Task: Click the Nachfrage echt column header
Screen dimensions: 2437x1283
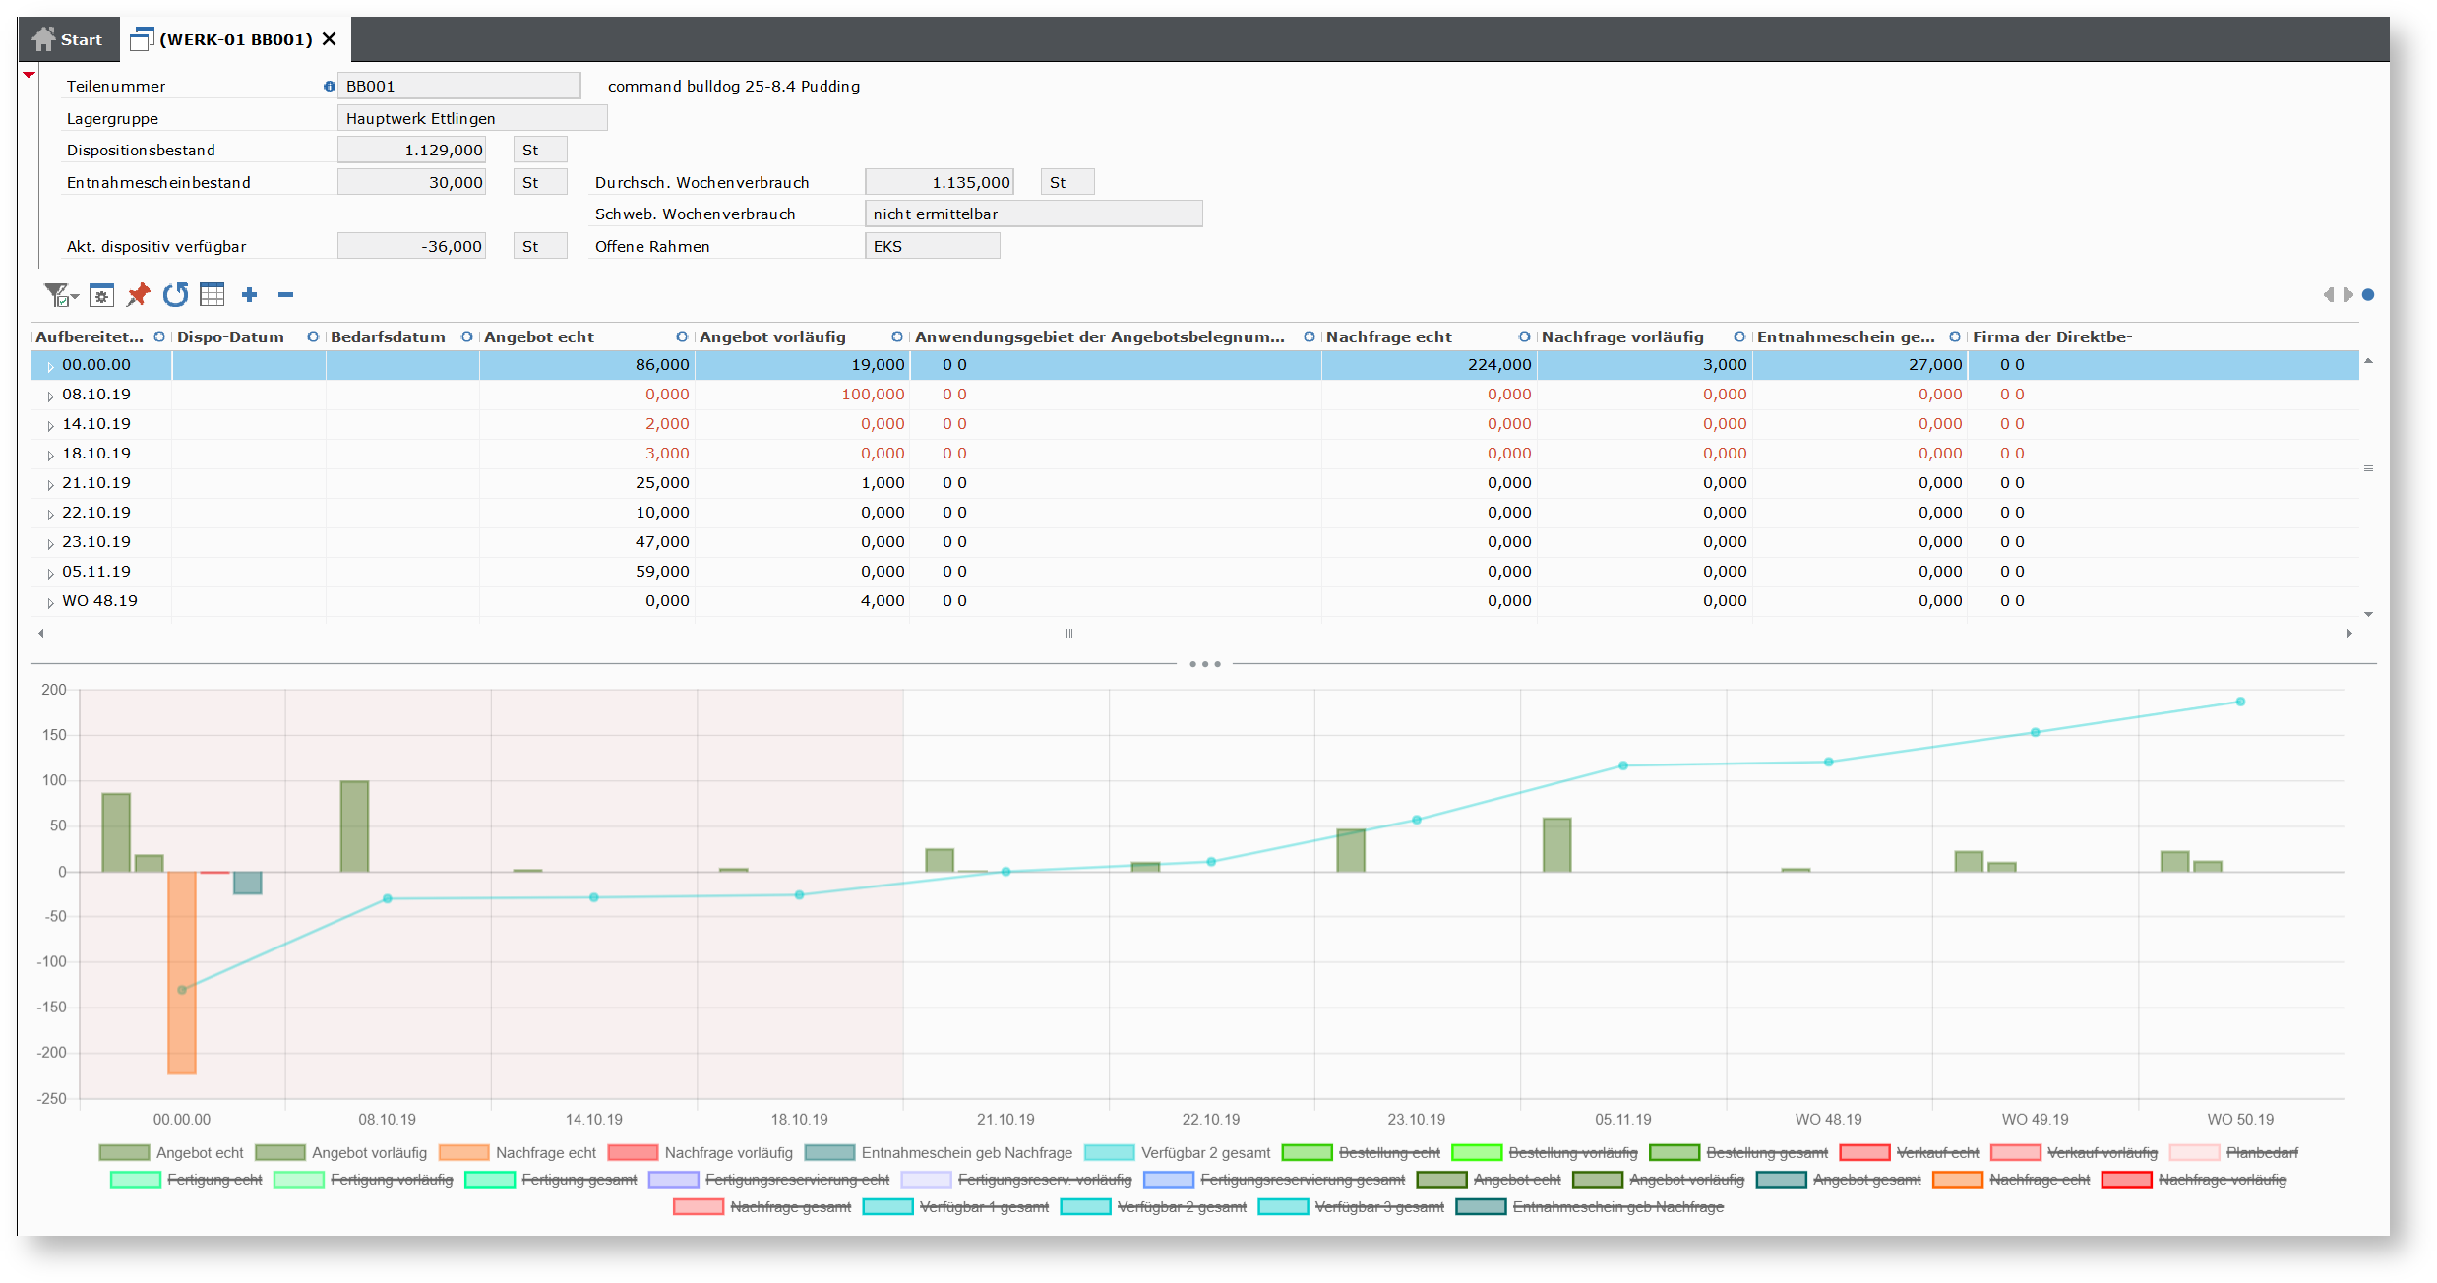Action: [x=1388, y=336]
